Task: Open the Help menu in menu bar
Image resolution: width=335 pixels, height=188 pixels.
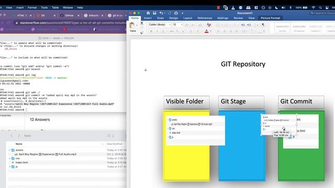Action: pos(80,8)
